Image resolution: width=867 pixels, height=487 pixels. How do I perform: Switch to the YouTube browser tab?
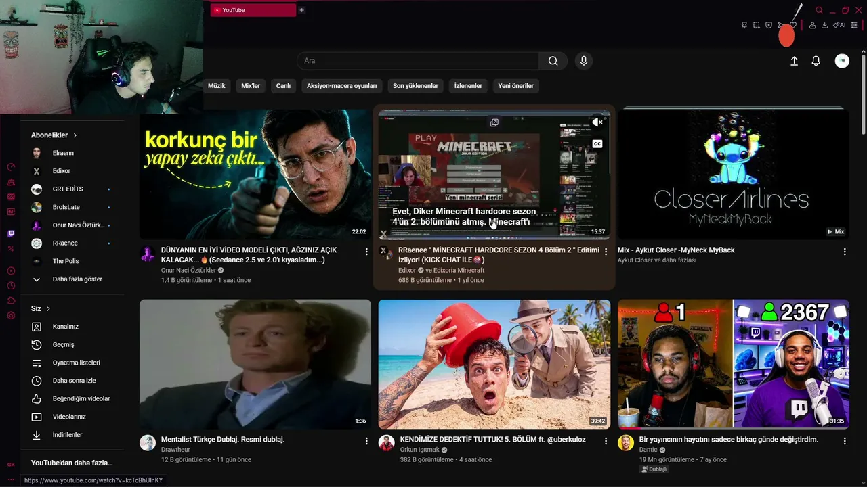tap(253, 10)
